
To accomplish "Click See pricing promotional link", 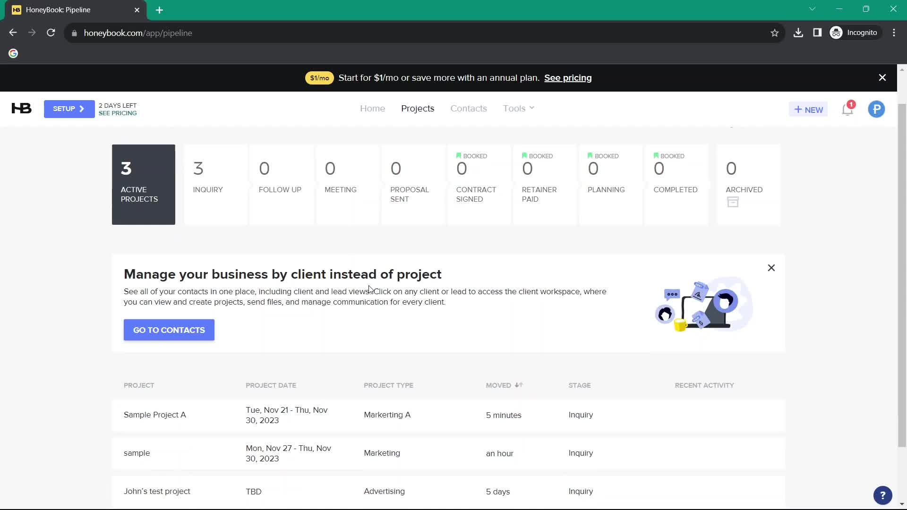I will [x=568, y=77].
